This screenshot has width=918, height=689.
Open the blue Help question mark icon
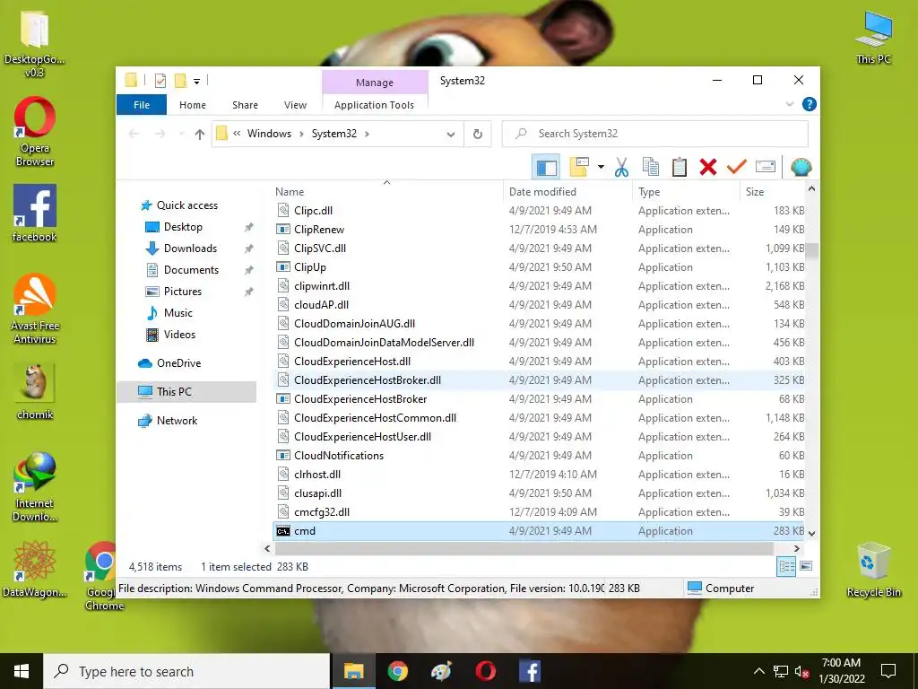point(810,104)
